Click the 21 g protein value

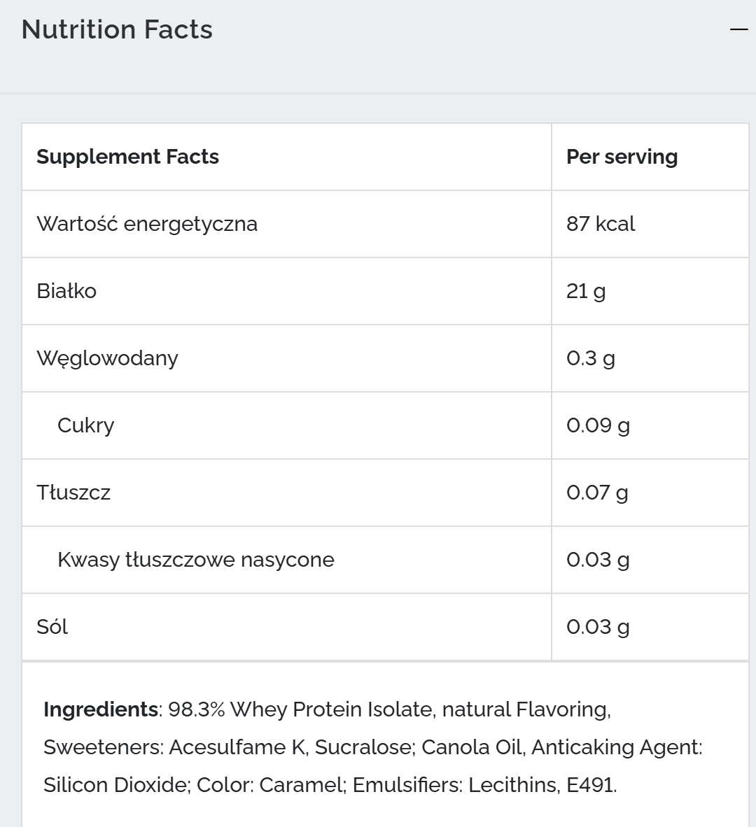[586, 291]
